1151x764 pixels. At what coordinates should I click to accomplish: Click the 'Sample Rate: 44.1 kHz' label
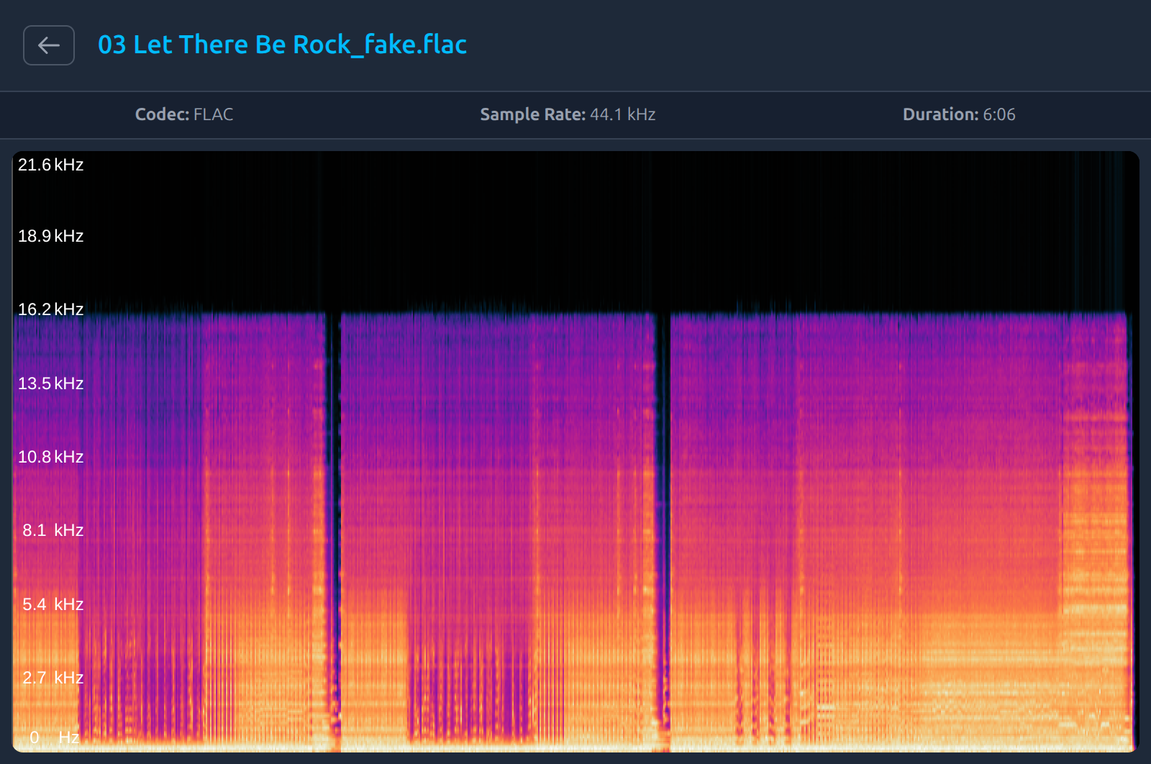pyautogui.click(x=568, y=114)
